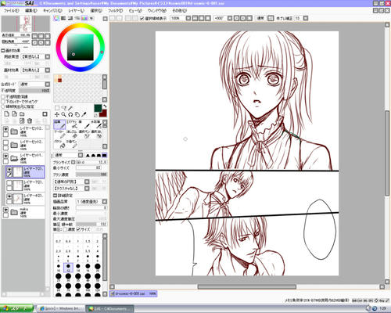Open the scratchpad panel icon
Image resolution: width=391 pixels, height=313 pixels.
point(91,18)
